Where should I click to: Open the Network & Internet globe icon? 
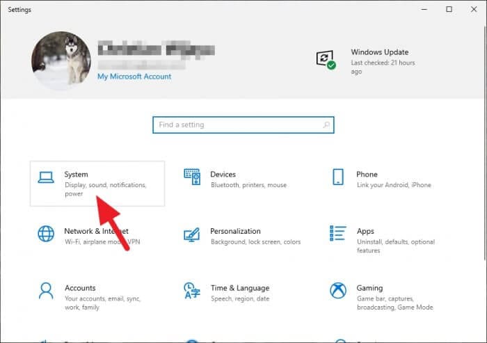point(46,234)
